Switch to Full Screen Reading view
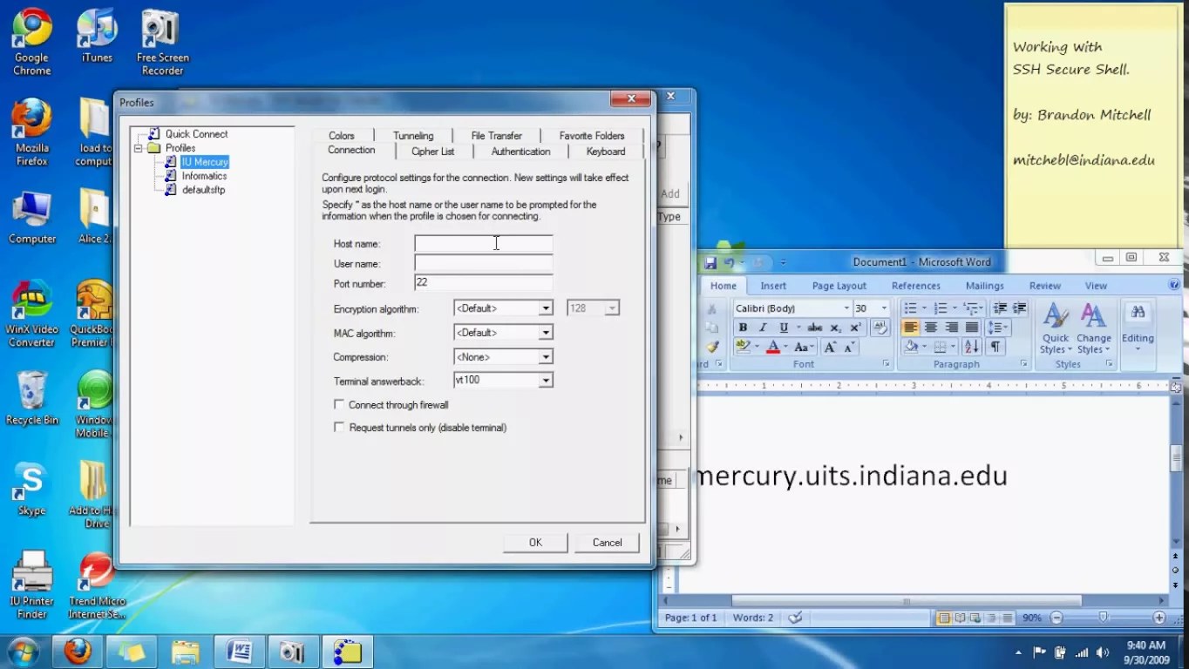Screen dimensions: 1189x669 961,618
